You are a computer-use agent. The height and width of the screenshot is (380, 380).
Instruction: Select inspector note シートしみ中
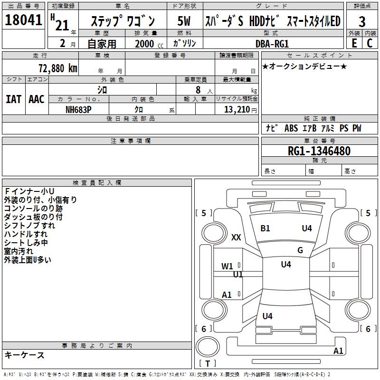click(26, 243)
